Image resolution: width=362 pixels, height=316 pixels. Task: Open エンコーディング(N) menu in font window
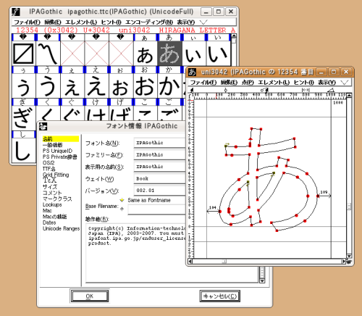pos(149,22)
